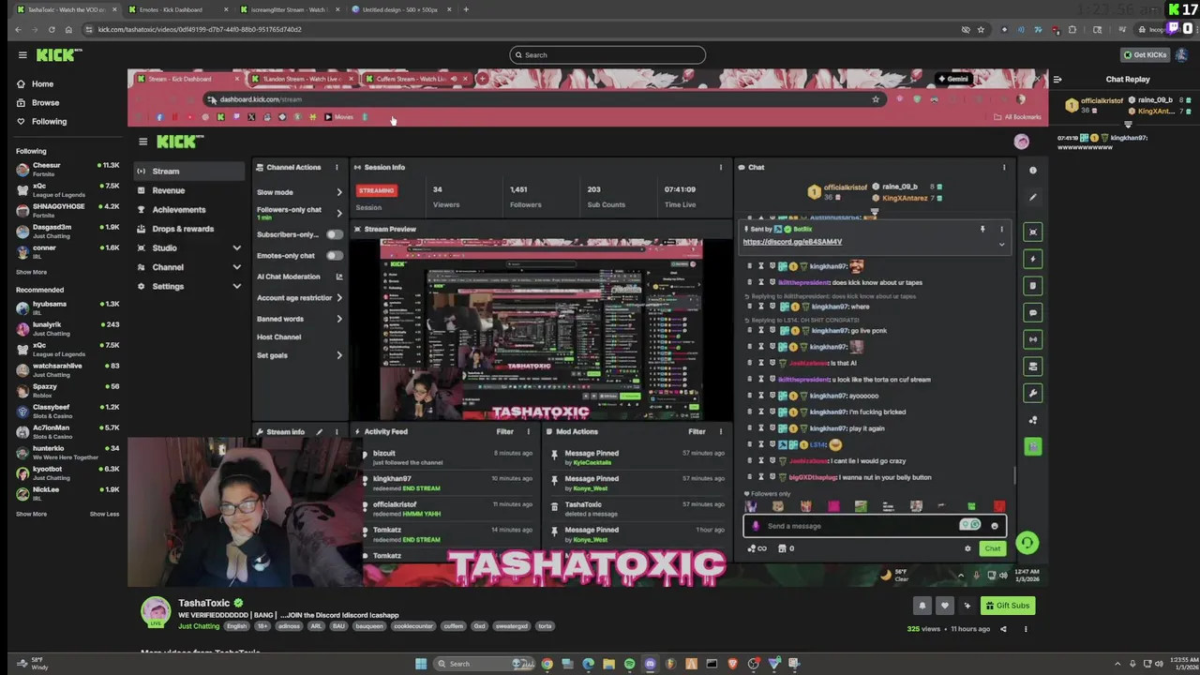Screen dimensions: 1200x675
Task: Open Cheesur channel in Following list
Action: coord(67,169)
